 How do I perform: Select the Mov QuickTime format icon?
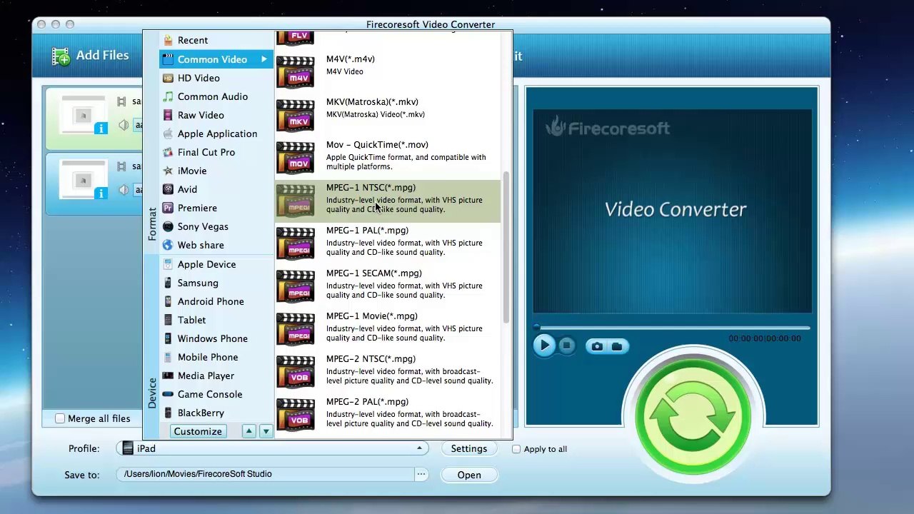pyautogui.click(x=296, y=158)
